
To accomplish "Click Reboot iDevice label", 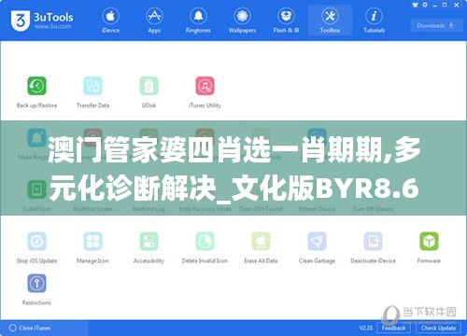I will coord(317,209).
